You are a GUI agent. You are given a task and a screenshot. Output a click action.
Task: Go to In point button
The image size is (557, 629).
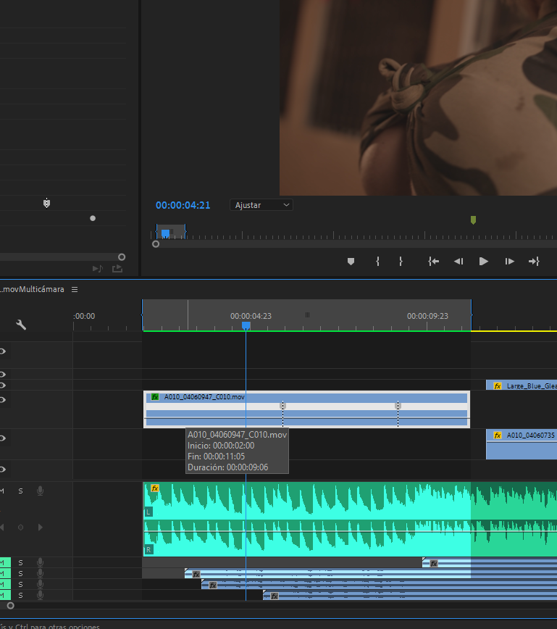[x=433, y=262]
